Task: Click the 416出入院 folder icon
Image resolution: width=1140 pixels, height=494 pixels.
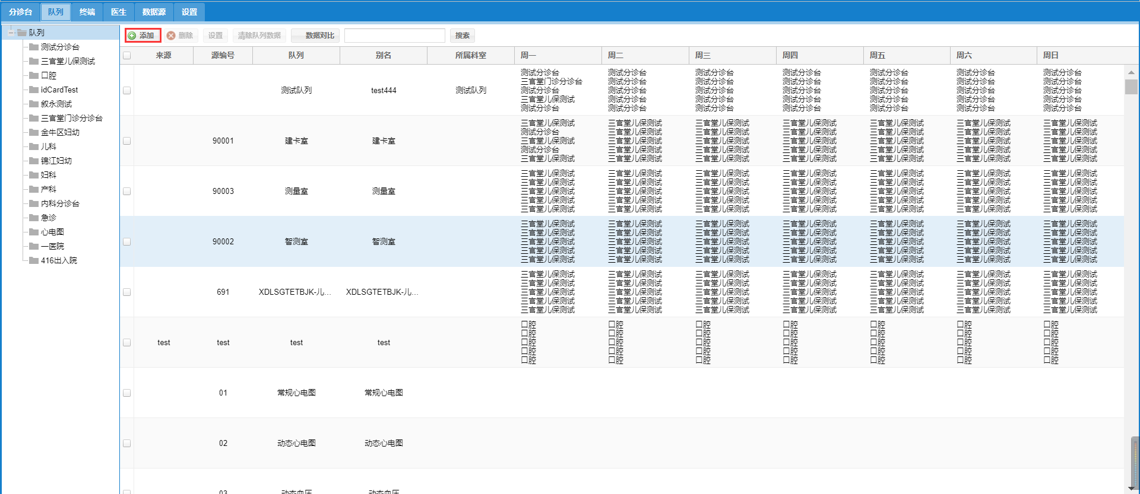Action: [34, 260]
